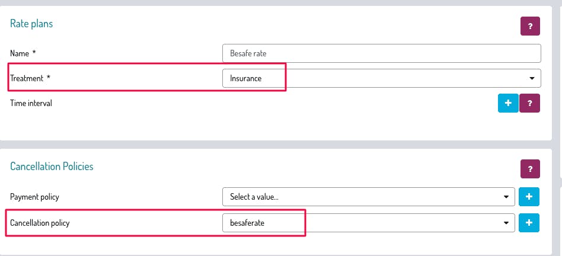Click the Rate plans heading

pyautogui.click(x=31, y=24)
